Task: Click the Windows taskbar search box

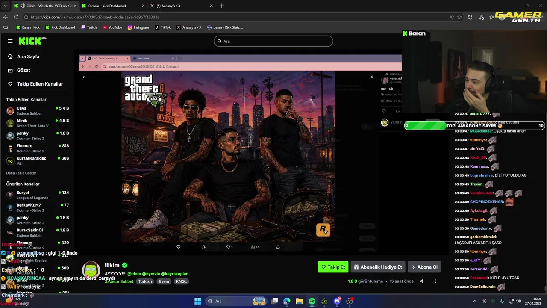Action: point(236,301)
